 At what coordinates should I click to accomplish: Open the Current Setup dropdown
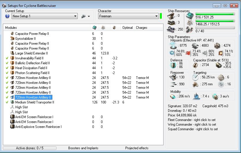[x=45, y=16]
